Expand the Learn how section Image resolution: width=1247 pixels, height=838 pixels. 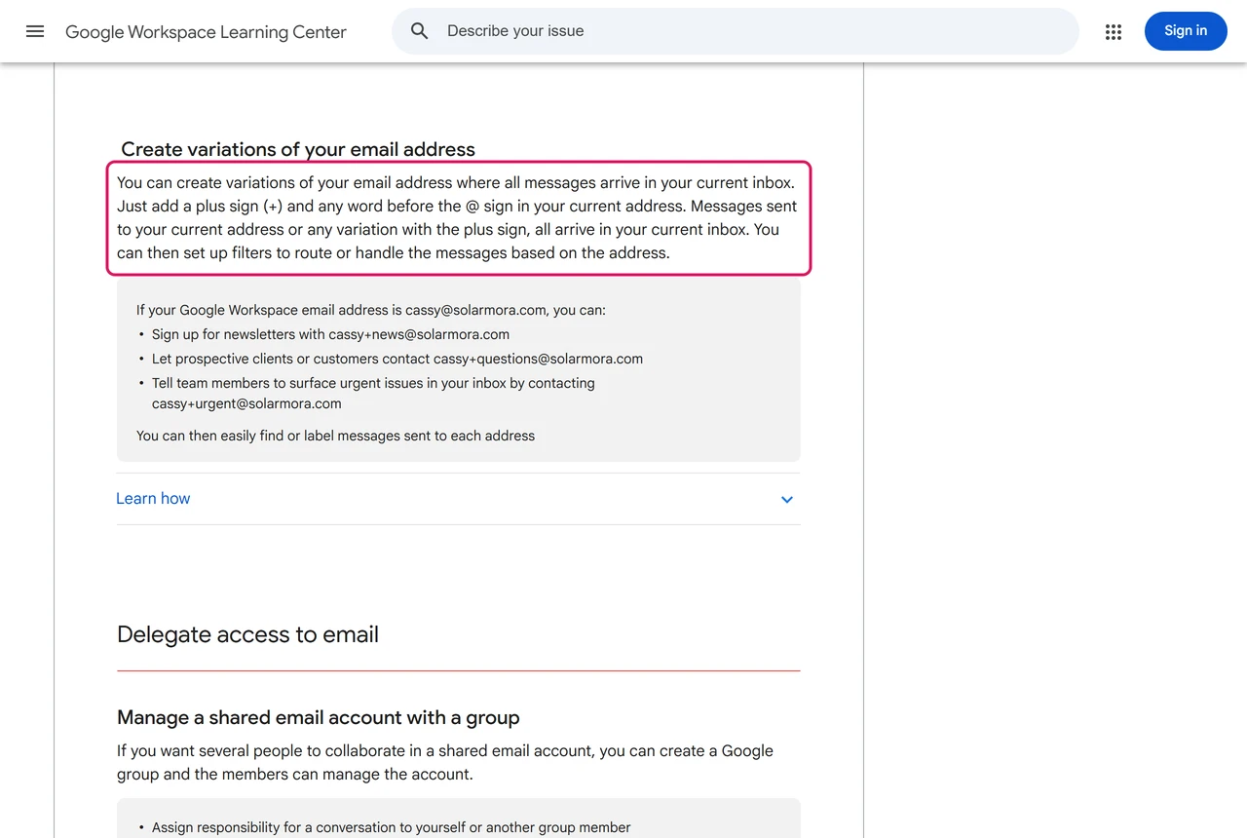click(x=458, y=499)
